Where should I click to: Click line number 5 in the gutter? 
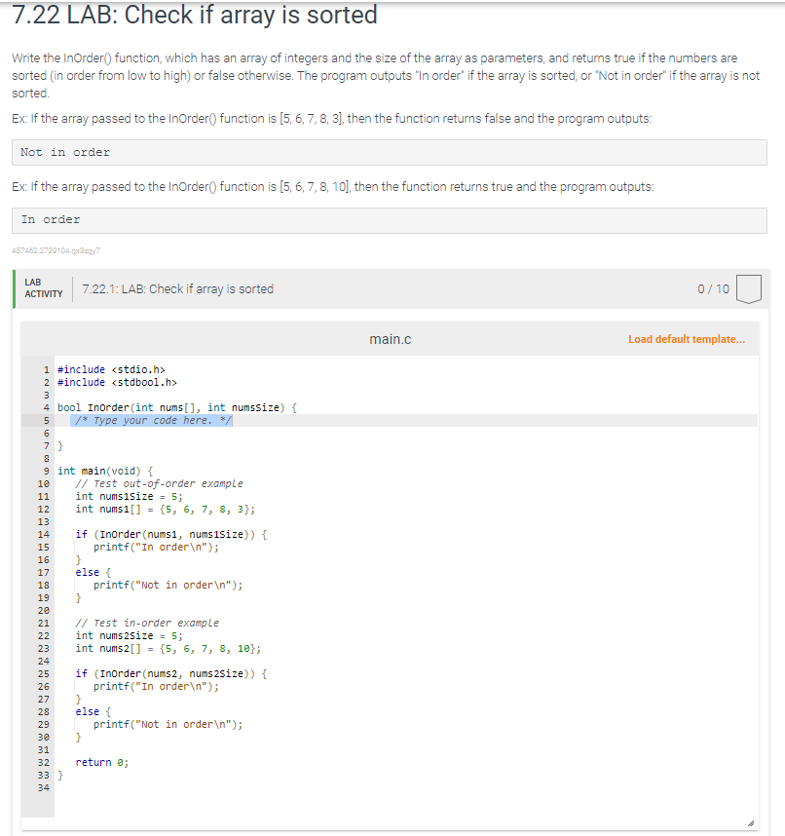click(x=45, y=420)
